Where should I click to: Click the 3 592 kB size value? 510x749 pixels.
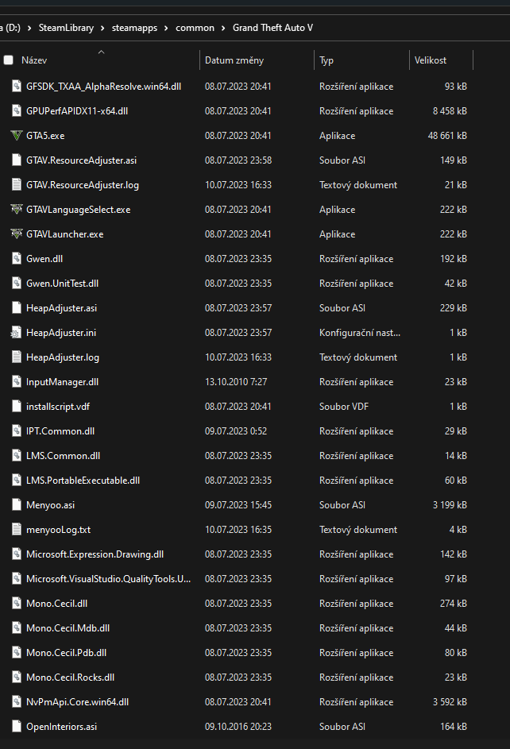coord(450,701)
